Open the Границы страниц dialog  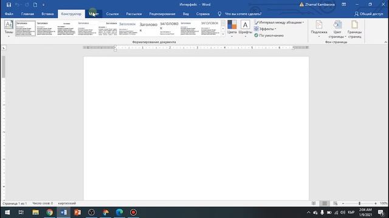(354, 29)
